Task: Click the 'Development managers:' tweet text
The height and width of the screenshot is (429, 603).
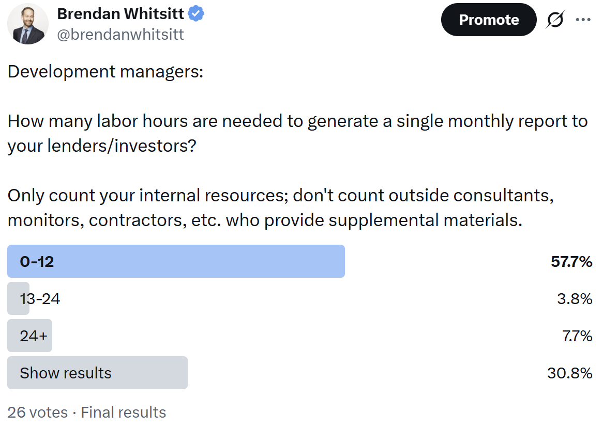Action: (105, 72)
